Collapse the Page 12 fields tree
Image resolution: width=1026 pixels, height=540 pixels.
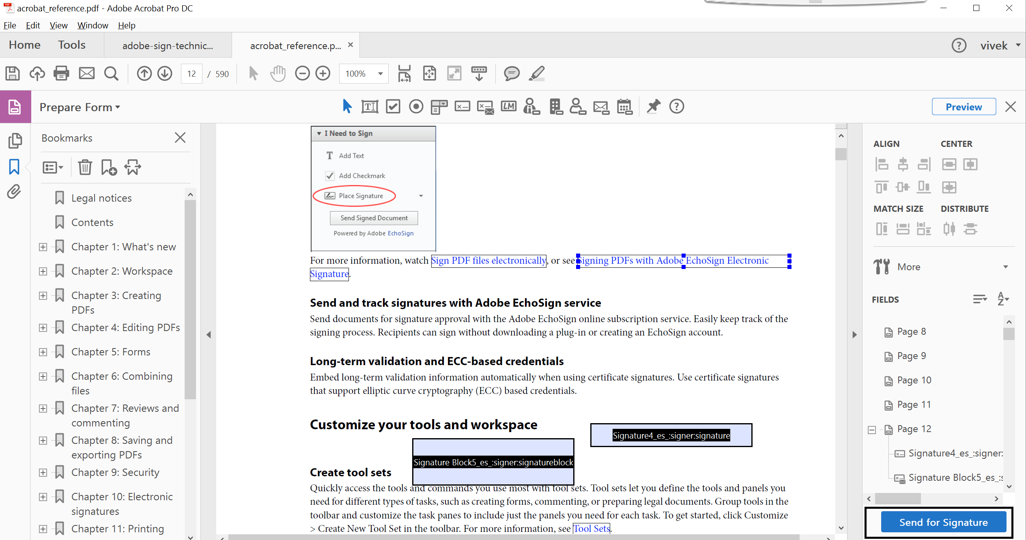pyautogui.click(x=872, y=430)
